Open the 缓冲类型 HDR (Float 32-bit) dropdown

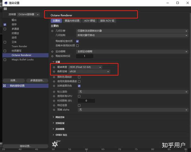coord(85,67)
